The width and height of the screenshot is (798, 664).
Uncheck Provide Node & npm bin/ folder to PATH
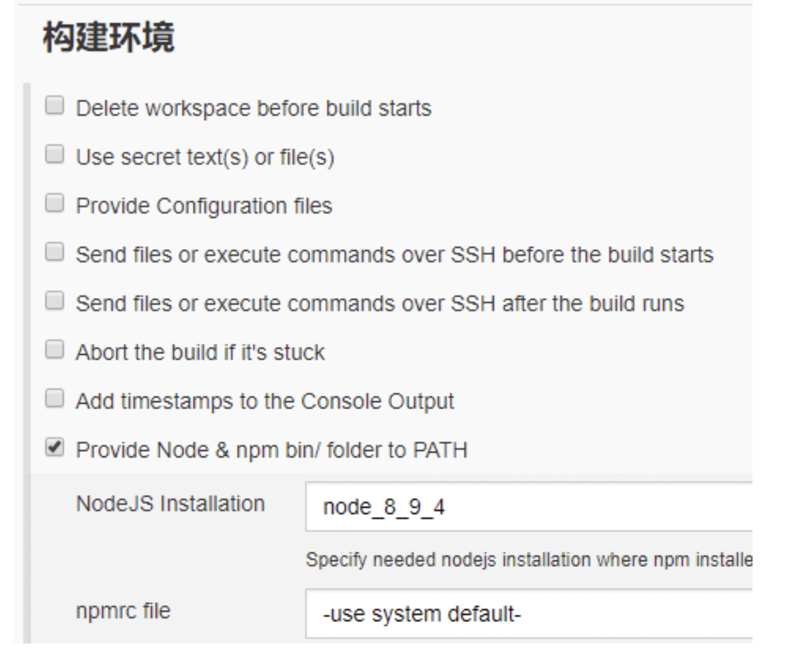(x=55, y=447)
